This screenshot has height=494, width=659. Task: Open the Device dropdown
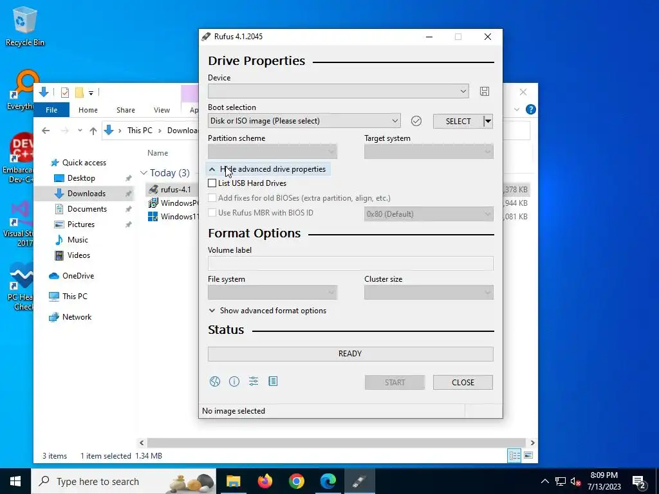pos(339,91)
